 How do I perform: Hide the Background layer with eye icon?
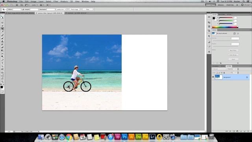213,77
